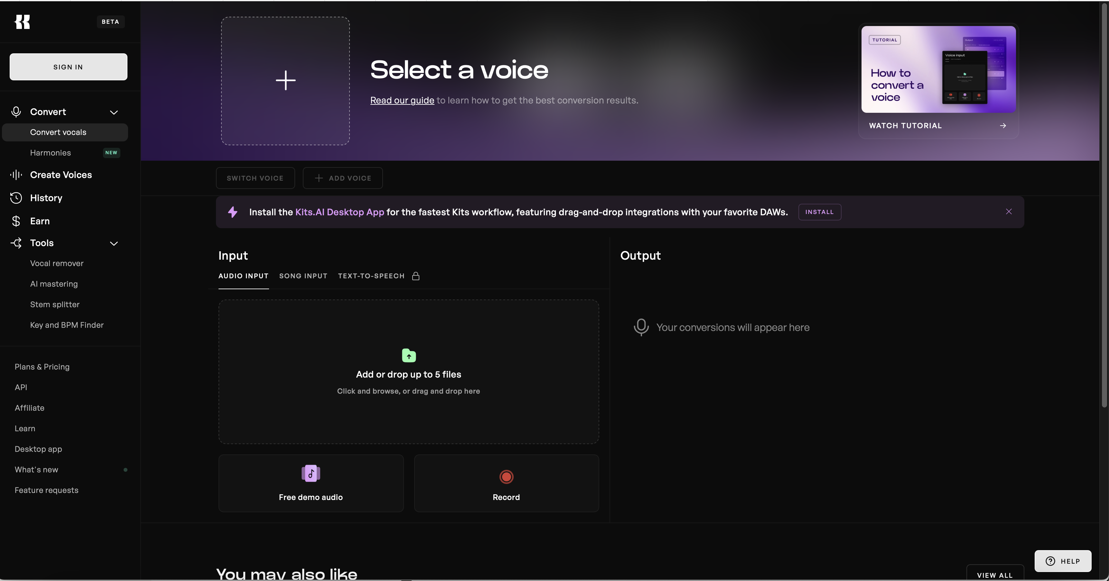Click the History clock icon
Image resolution: width=1109 pixels, height=581 pixels.
click(x=16, y=198)
